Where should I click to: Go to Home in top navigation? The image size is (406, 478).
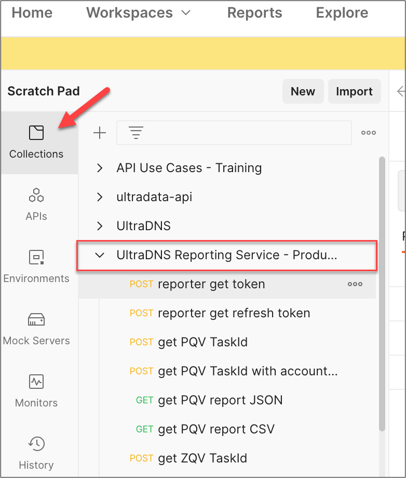tap(32, 13)
